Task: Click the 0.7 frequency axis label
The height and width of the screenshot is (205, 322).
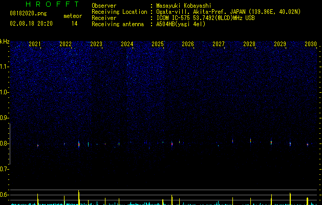Action: (4, 169)
